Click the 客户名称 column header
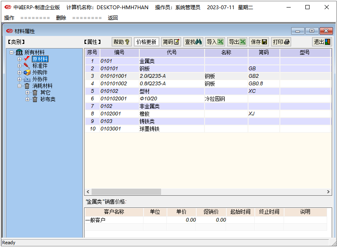 click(x=114, y=212)
